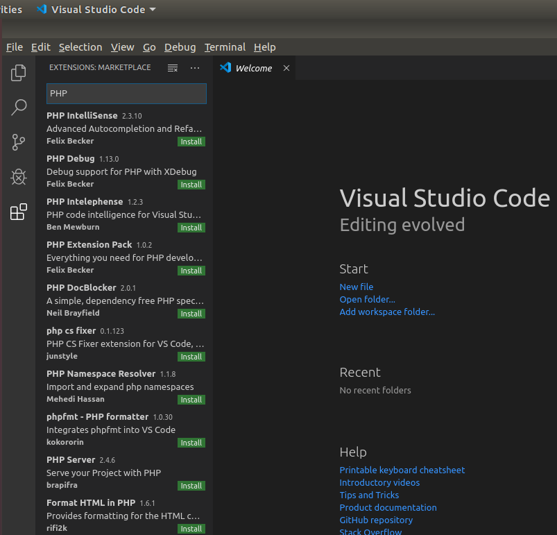Open the Edit menu
Viewport: 557px width, 535px height.
pyautogui.click(x=41, y=47)
